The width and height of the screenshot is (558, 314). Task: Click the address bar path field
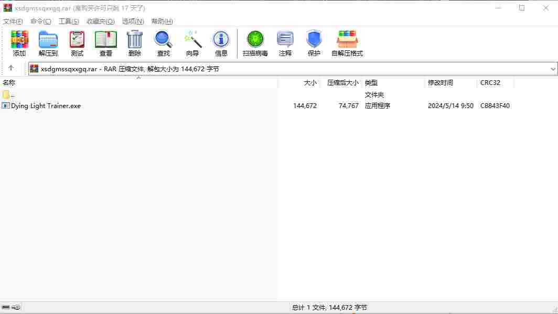click(x=293, y=69)
